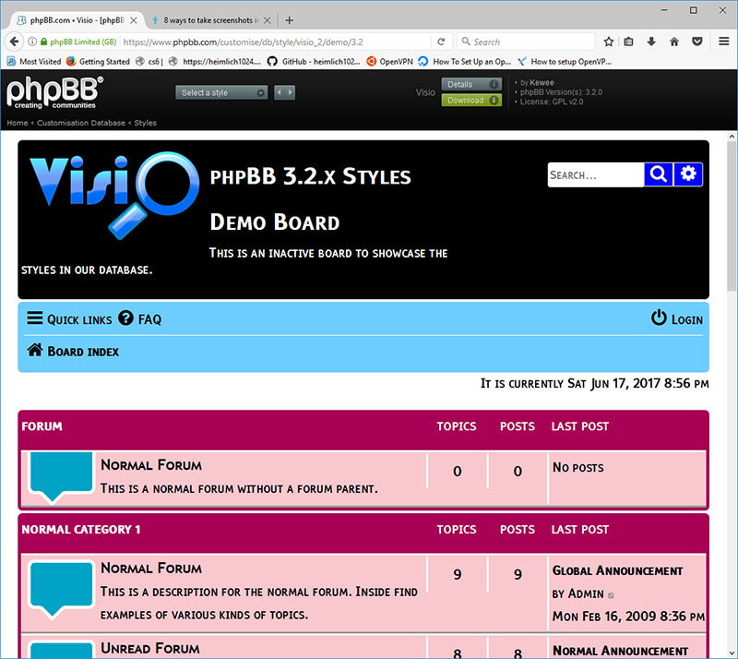Click the URL address bar
The image size is (738, 659).
pyautogui.click(x=275, y=42)
